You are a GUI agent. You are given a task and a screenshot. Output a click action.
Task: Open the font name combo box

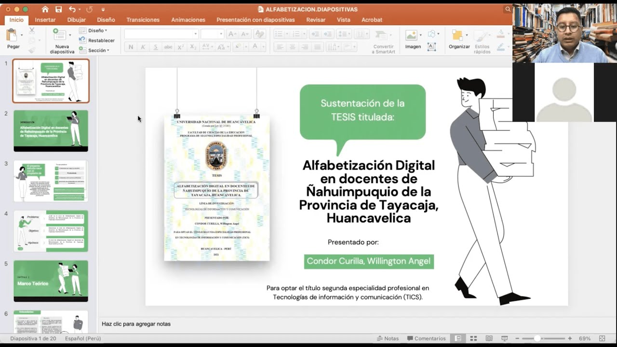click(x=161, y=34)
